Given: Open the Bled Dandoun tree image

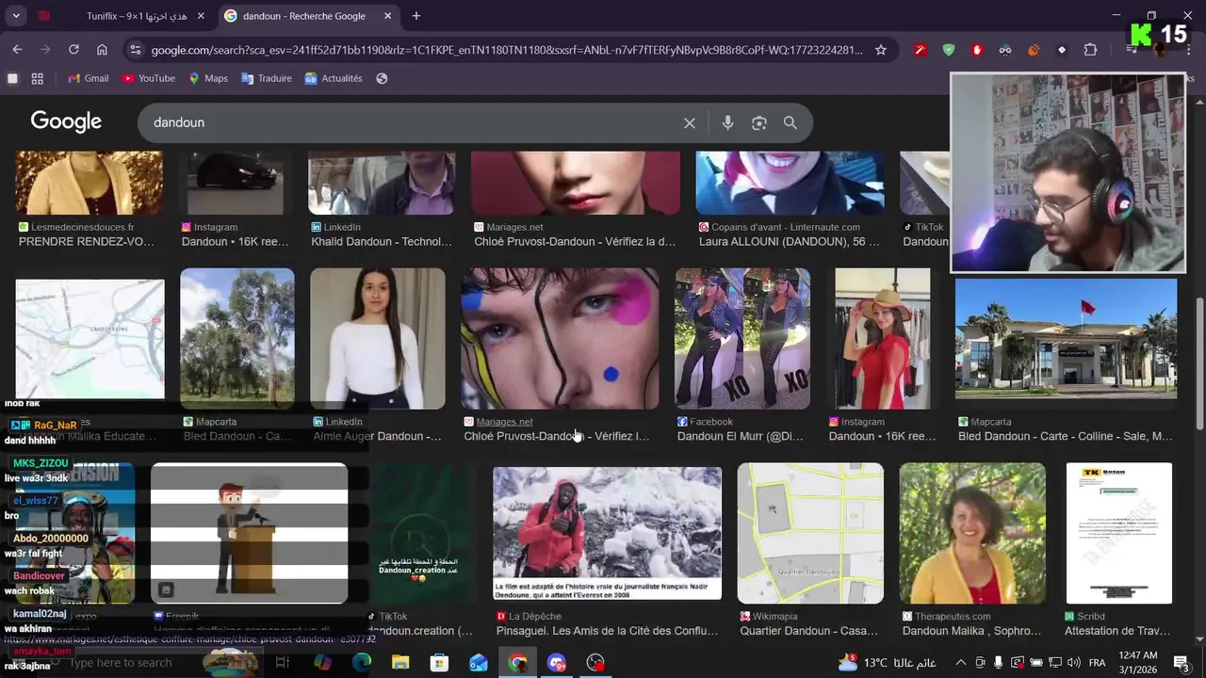Looking at the screenshot, I should coord(237,339).
